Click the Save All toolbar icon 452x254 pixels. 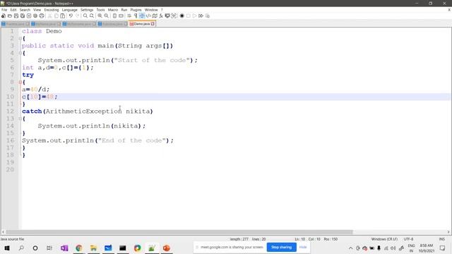23,16
